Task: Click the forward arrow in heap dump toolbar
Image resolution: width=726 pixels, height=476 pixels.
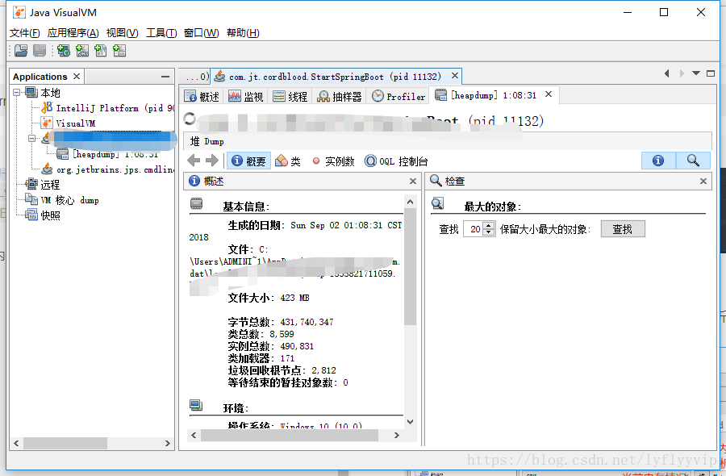Action: [212, 161]
